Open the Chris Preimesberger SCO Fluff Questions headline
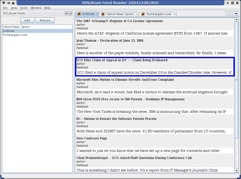This screenshot has height=179, width=241. click(x=134, y=158)
